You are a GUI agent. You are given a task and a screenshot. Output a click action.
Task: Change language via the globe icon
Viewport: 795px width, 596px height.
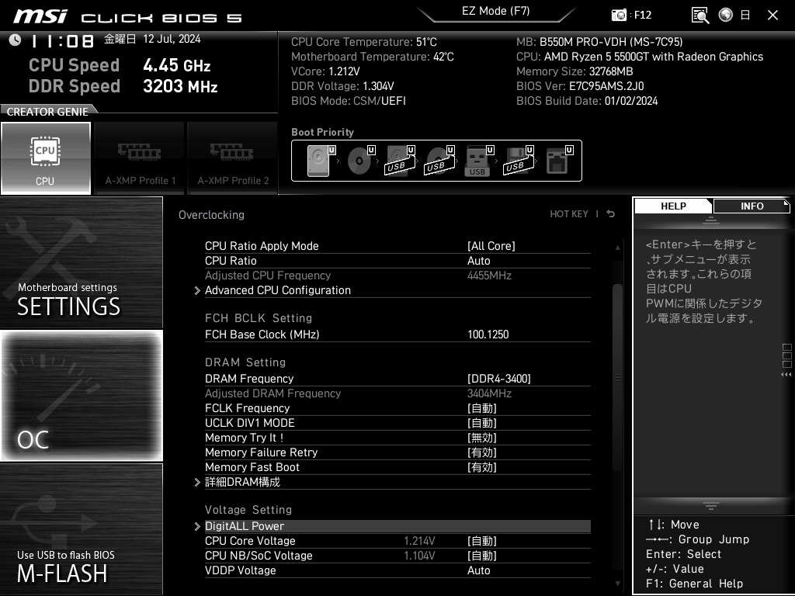coord(726,15)
